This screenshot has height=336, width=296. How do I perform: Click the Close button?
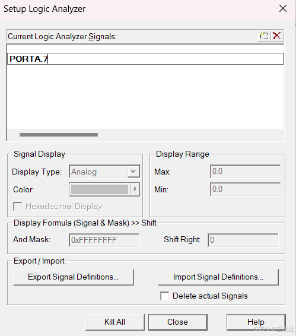178,322
